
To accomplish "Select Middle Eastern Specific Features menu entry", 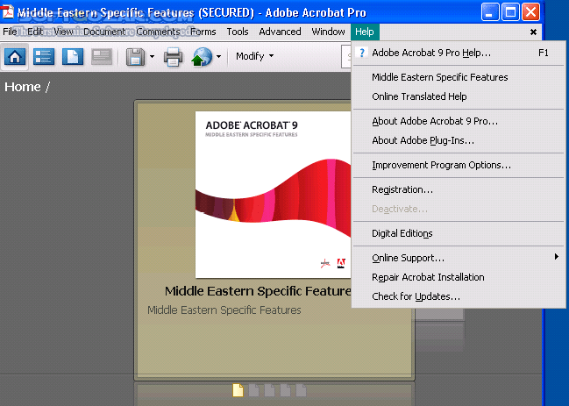I will pyautogui.click(x=459, y=77).
